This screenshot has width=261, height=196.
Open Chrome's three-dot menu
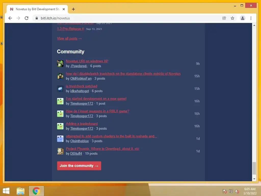(x=251, y=18)
